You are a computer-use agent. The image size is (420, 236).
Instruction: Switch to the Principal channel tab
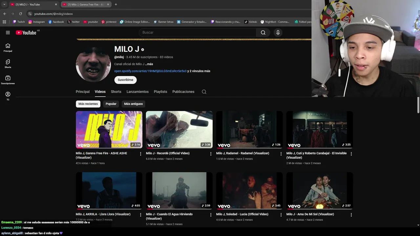point(83,92)
